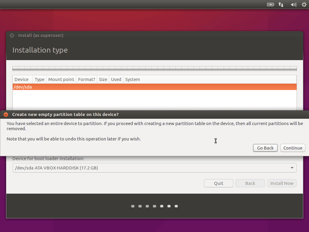
Task: Click the Install Now button
Action: [282, 183]
